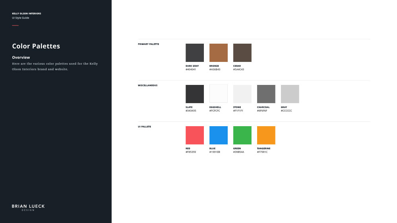Click the hex code #CCCCCC
Image resolution: width=397 pixels, height=223 pixels.
point(286,110)
